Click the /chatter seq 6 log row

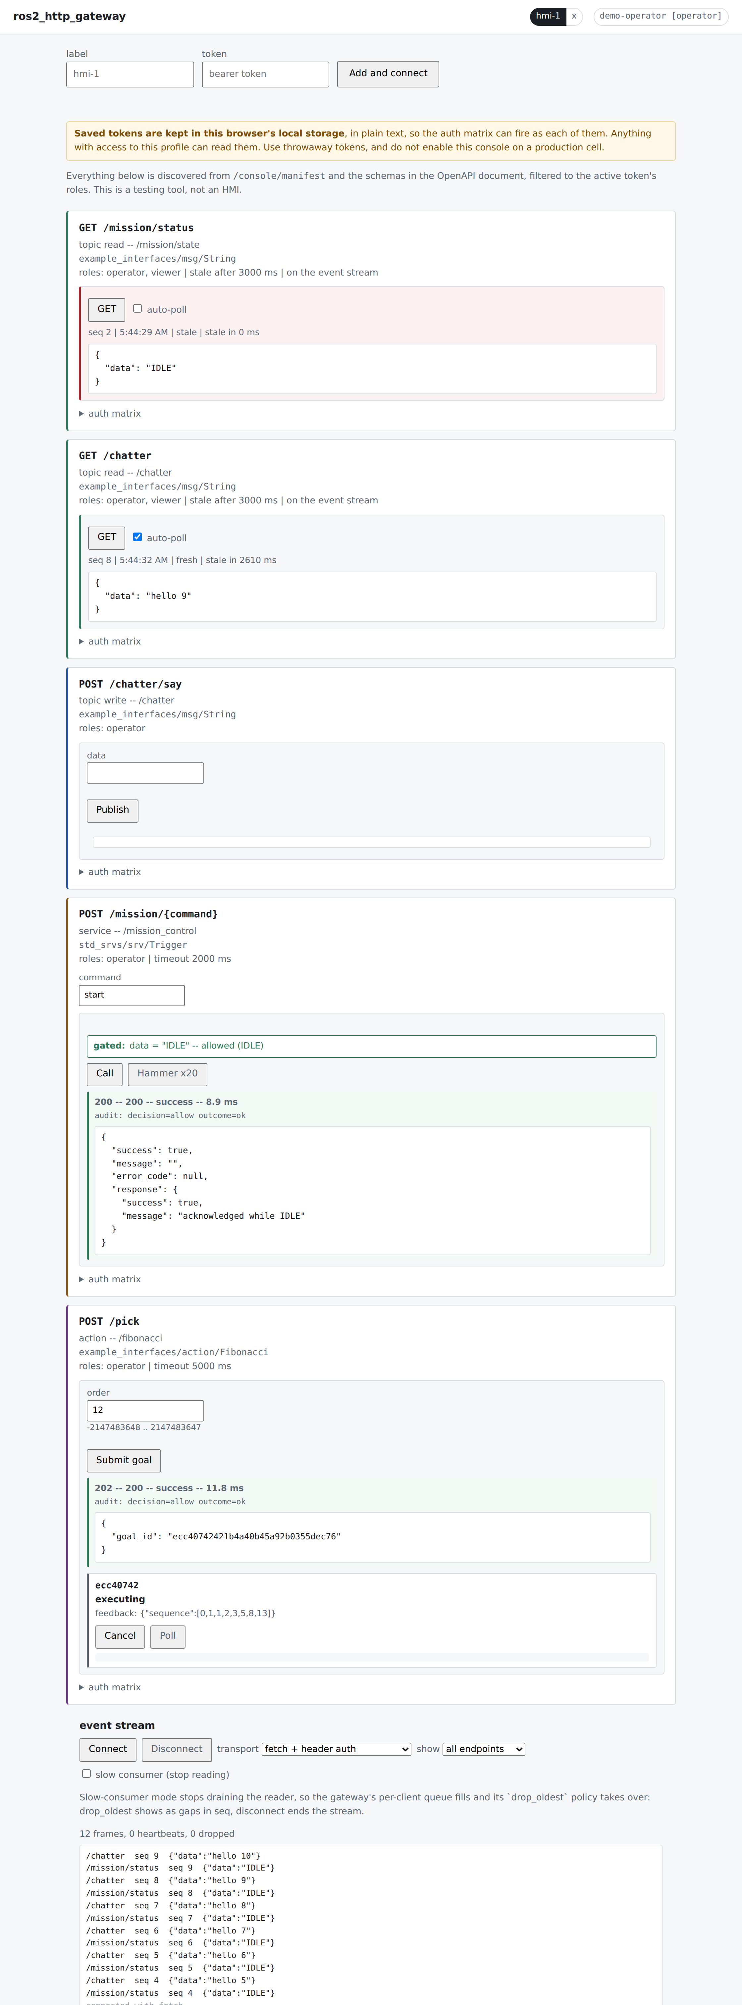click(171, 1931)
